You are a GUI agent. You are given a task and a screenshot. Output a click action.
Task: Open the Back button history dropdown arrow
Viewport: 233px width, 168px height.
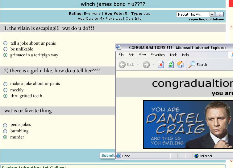(138, 65)
